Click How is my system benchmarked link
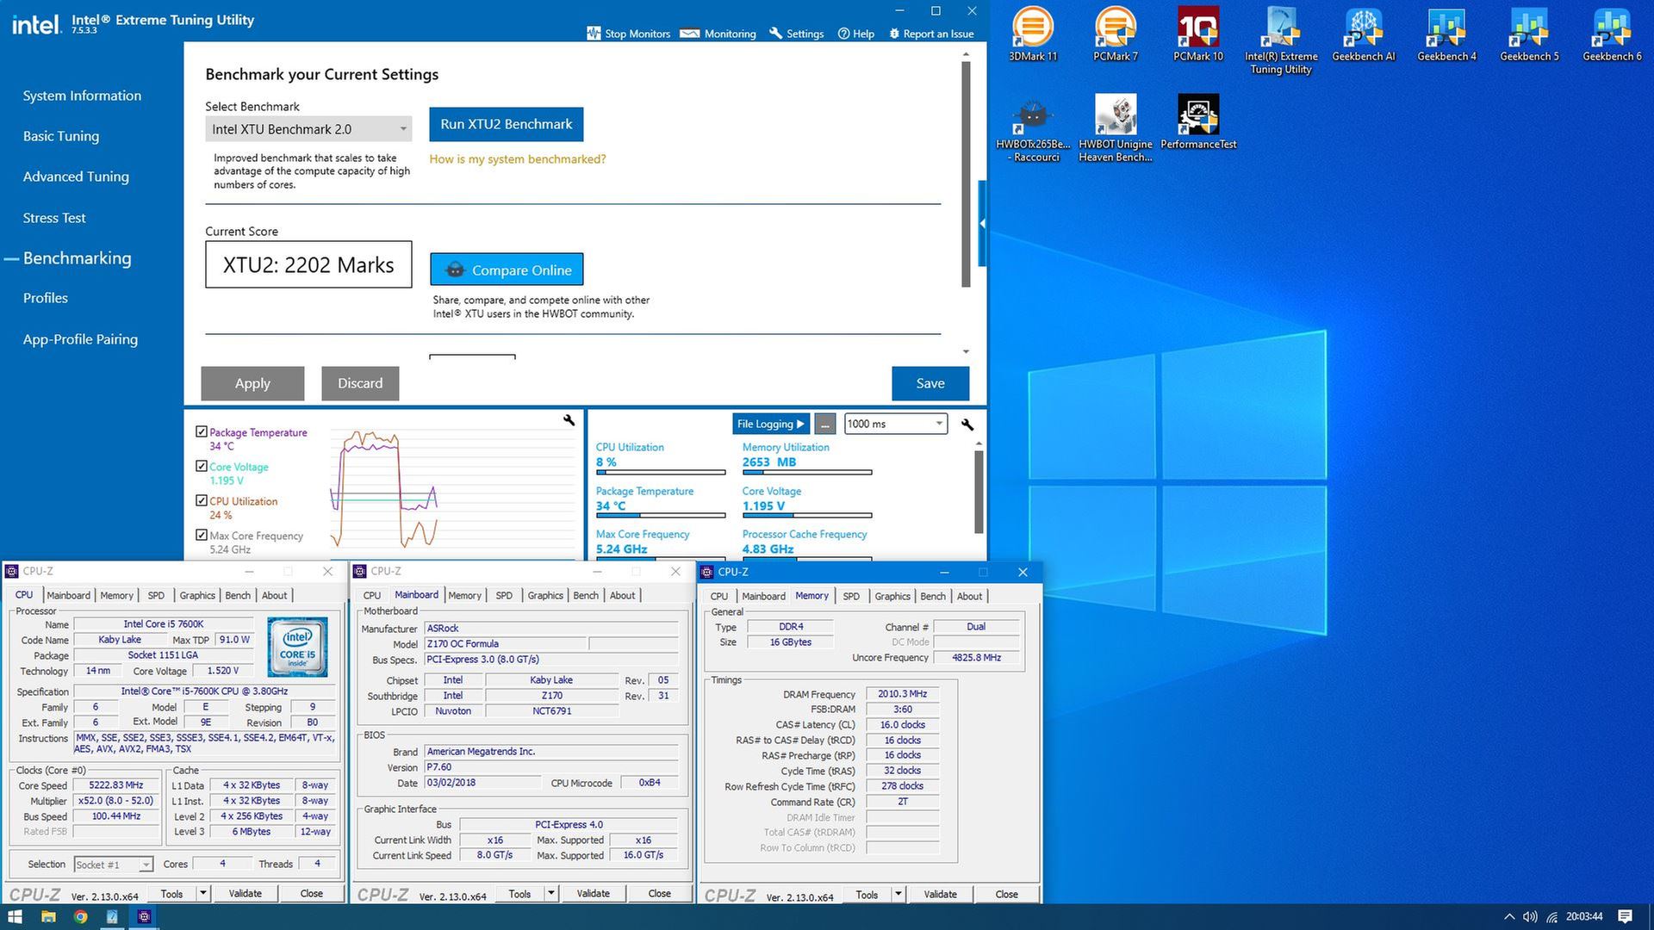This screenshot has height=930, width=1654. click(x=518, y=159)
